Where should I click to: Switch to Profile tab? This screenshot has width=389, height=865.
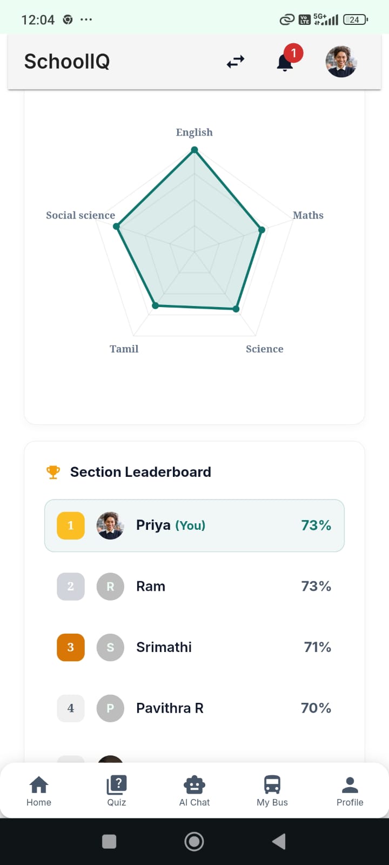click(x=350, y=791)
